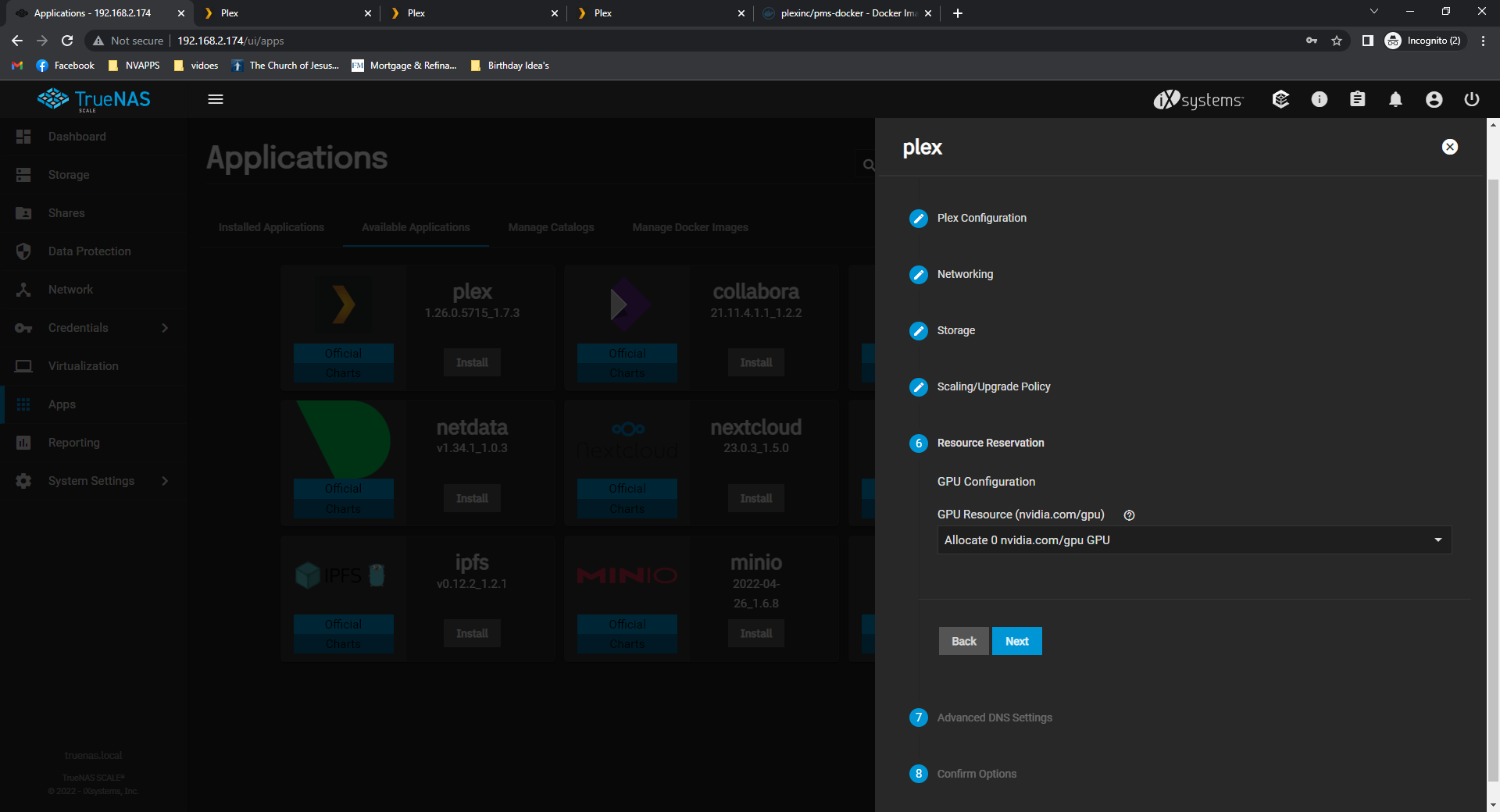Click the TrueNAS logo
This screenshot has height=812, width=1500.
coord(95,99)
